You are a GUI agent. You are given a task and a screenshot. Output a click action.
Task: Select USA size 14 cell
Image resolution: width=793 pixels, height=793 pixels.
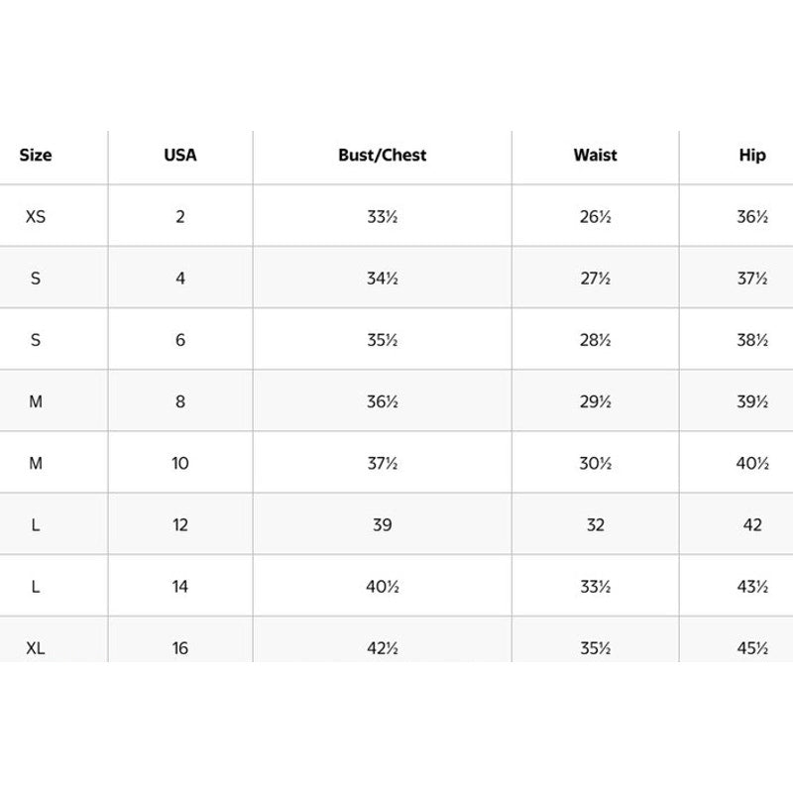(180, 587)
